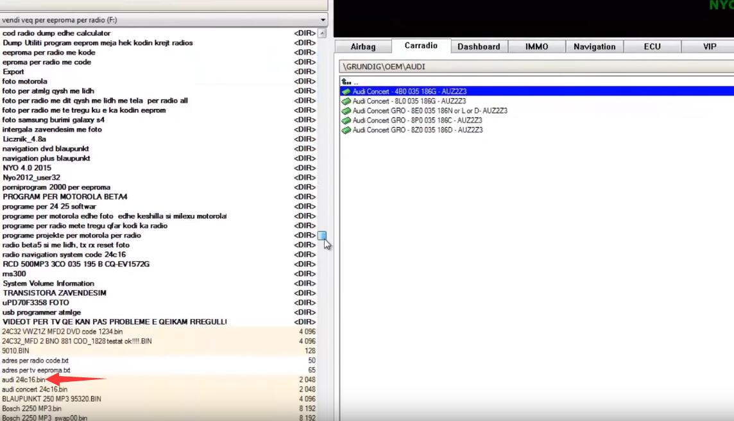Switch to the IMMO tab
This screenshot has height=421, width=734.
pyautogui.click(x=536, y=46)
